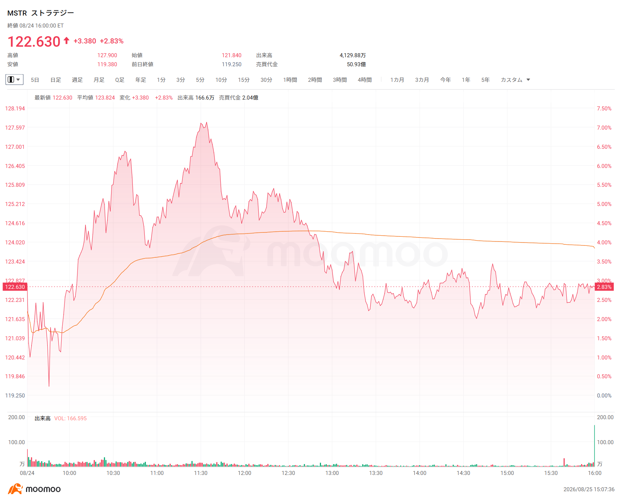Select the 4時間 interval
The image size is (622, 501).
pyautogui.click(x=365, y=80)
